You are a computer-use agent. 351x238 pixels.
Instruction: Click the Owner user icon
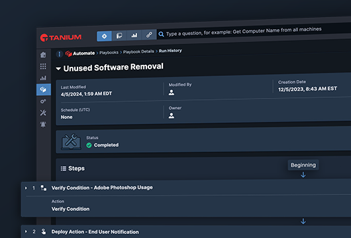172,116
